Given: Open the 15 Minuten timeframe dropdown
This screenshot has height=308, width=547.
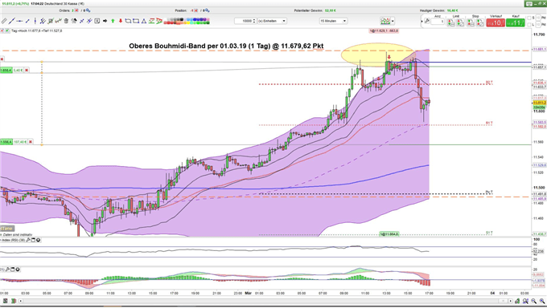Looking at the screenshot, I should (x=333, y=21).
